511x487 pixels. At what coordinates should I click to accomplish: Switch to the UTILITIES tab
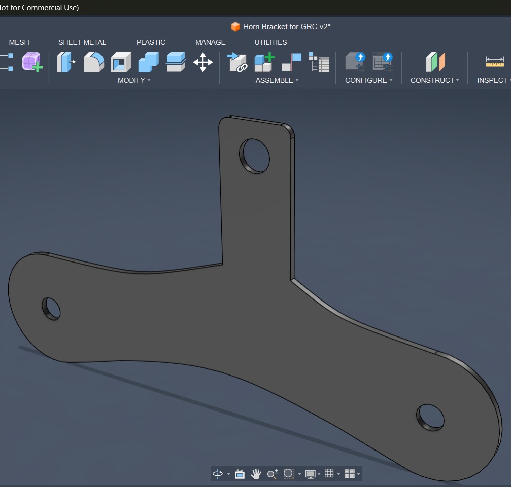click(270, 42)
